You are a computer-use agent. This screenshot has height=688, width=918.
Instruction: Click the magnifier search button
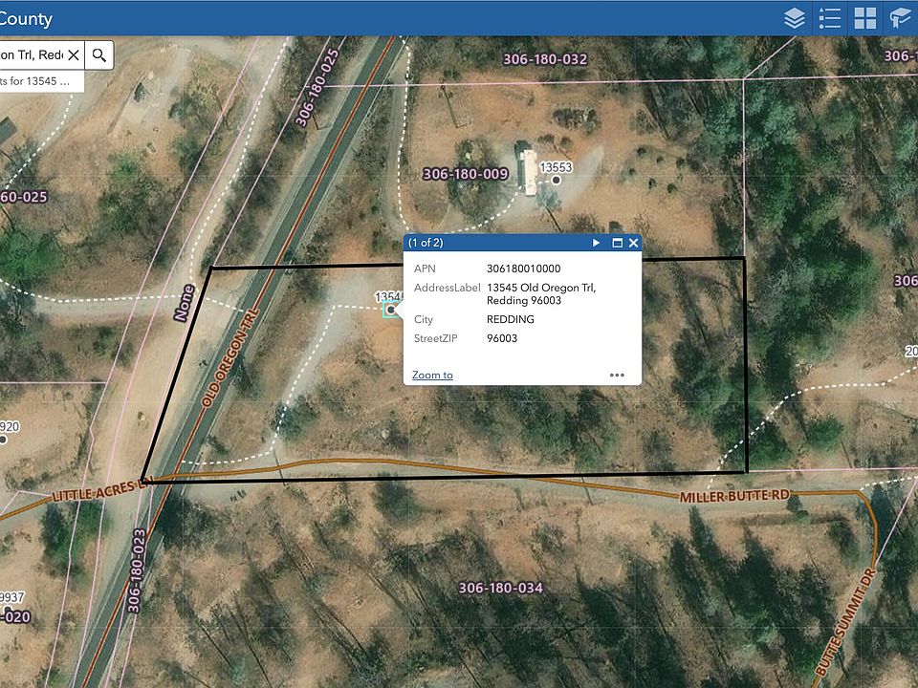tap(98, 55)
